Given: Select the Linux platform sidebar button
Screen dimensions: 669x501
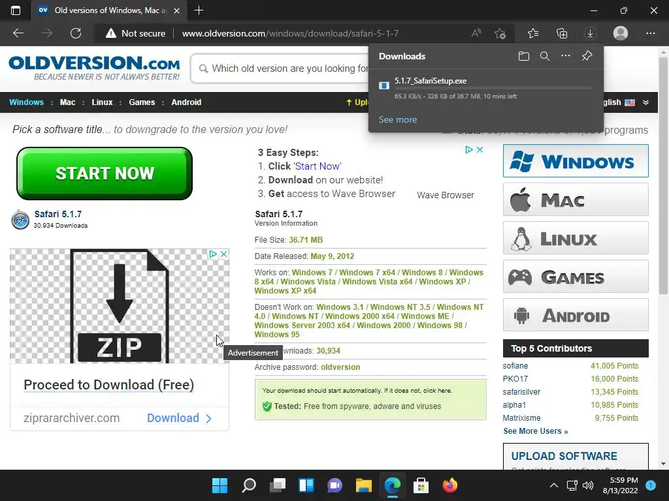Looking at the screenshot, I should [576, 238].
